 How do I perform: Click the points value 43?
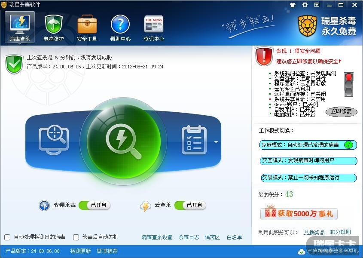pos(289,194)
